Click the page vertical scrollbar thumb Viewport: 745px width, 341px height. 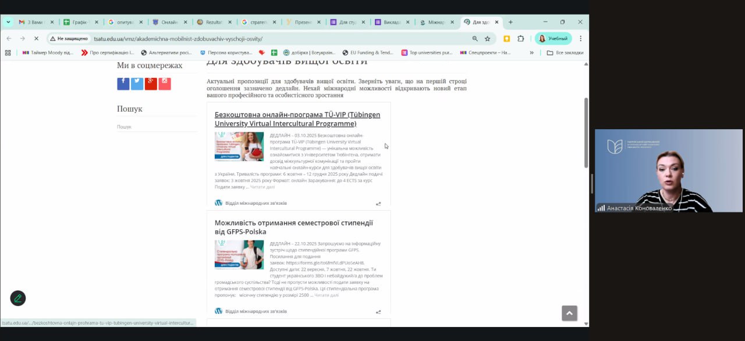pos(586,133)
